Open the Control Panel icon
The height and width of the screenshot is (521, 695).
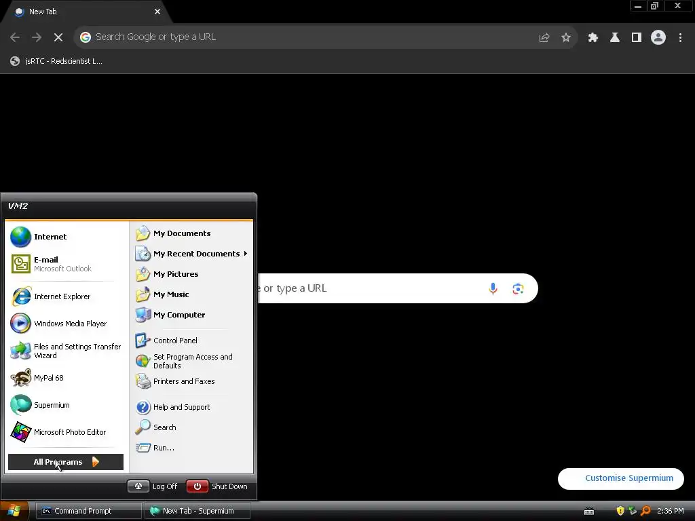click(143, 341)
